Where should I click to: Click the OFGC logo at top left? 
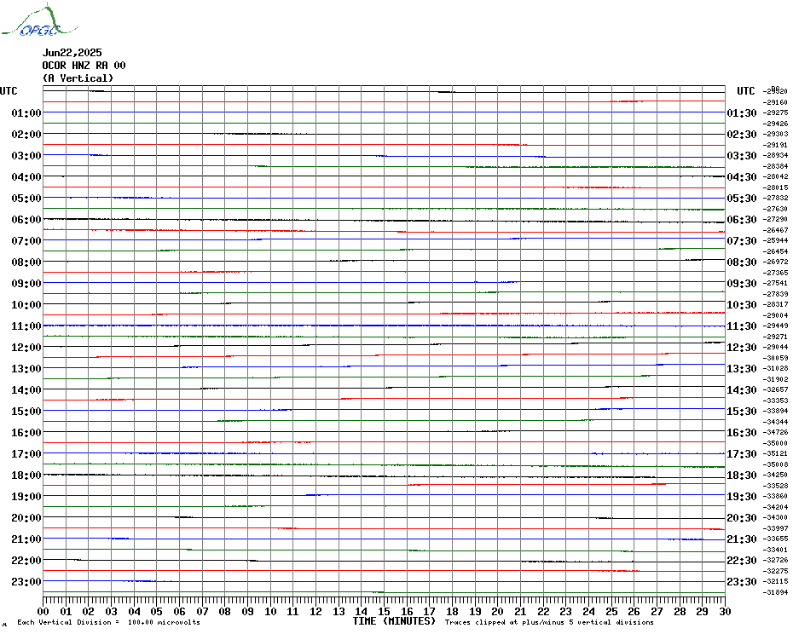pyautogui.click(x=39, y=20)
